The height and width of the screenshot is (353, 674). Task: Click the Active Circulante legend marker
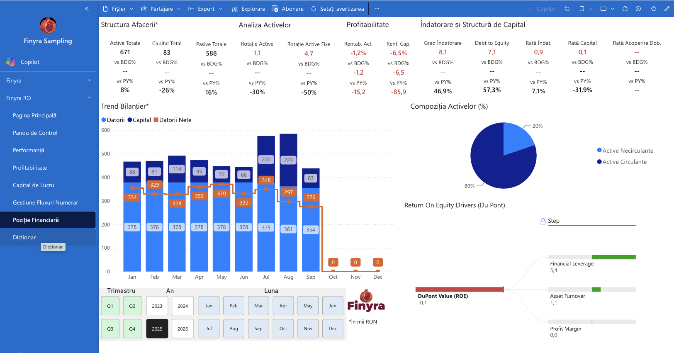(x=599, y=162)
